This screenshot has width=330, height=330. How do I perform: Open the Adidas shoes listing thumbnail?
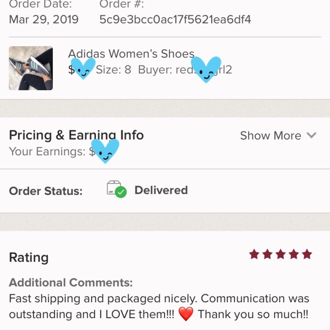[31, 68]
